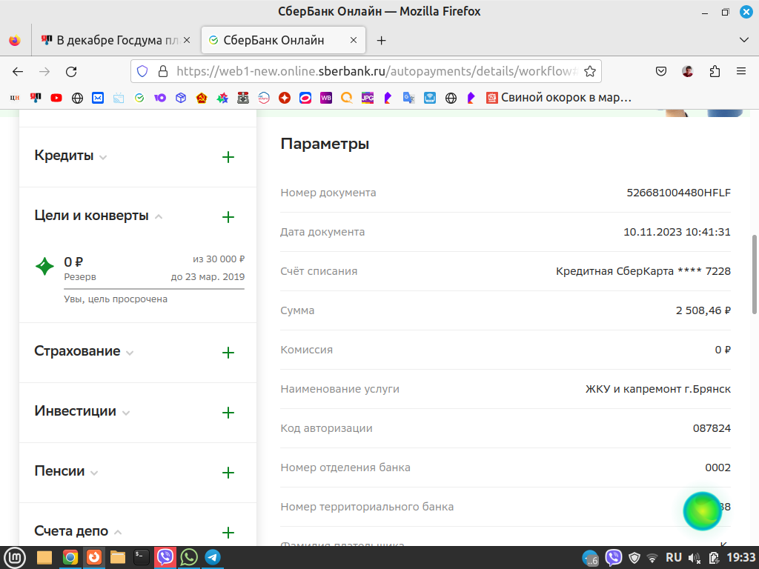This screenshot has height=569, width=759.
Task: Open the Firefox extensions puzzle icon
Action: click(x=715, y=72)
